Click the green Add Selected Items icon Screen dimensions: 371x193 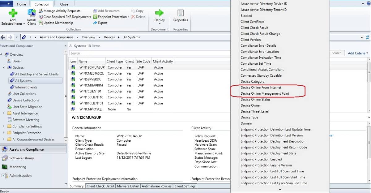(x=13, y=13)
